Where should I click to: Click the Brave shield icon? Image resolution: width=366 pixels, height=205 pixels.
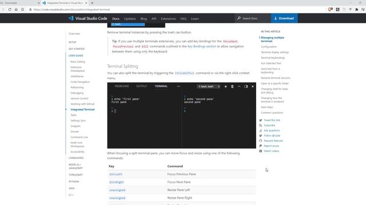pyautogui.click(x=330, y=10)
